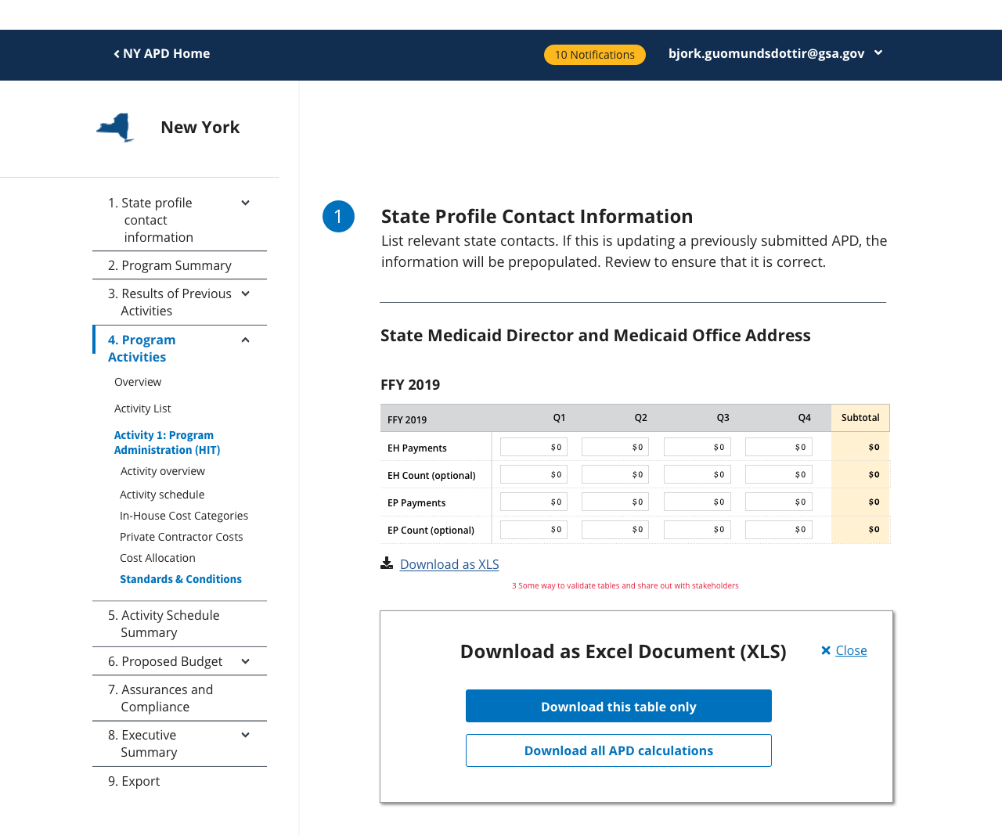Click the download icon next to Download as XLS
1002x835 pixels.
point(386,563)
